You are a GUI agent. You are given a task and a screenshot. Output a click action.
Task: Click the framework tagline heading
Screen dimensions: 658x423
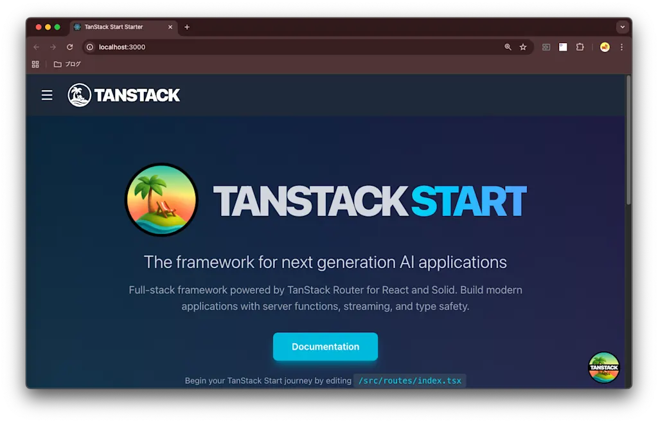[325, 262]
